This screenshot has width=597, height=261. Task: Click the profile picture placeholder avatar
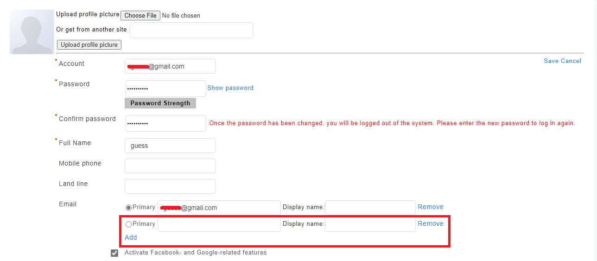pos(32,32)
